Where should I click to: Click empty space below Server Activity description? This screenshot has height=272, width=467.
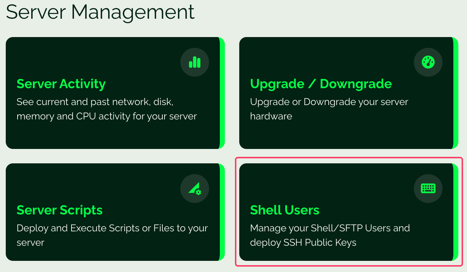(x=108, y=136)
